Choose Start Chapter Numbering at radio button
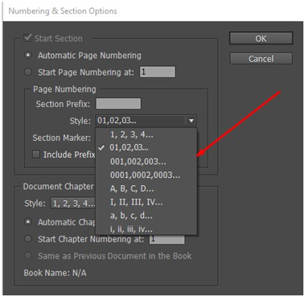The width and height of the screenshot is (305, 297). tap(28, 239)
